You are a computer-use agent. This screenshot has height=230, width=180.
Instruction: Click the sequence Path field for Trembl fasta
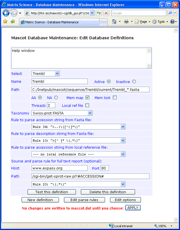click(90, 89)
